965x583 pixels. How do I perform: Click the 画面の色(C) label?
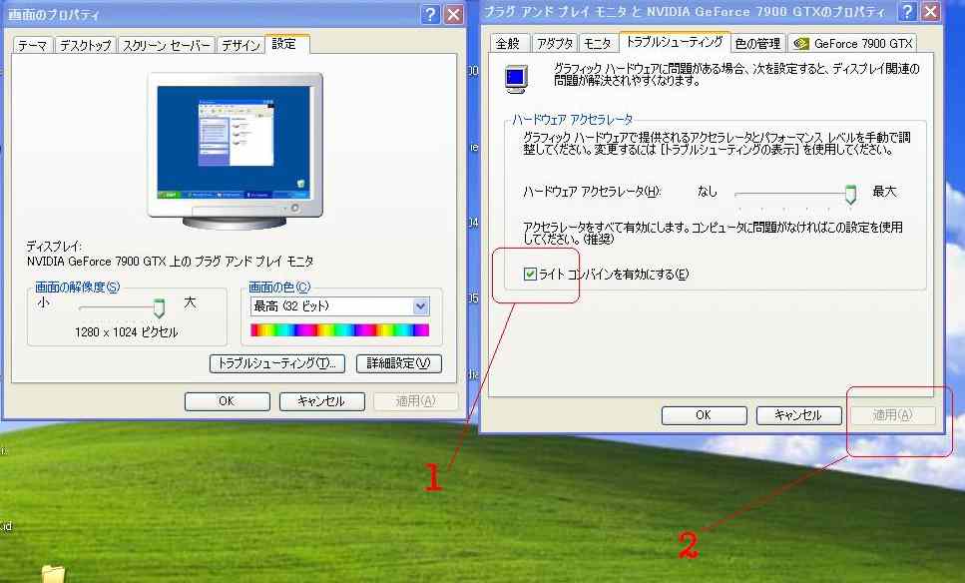pos(280,287)
